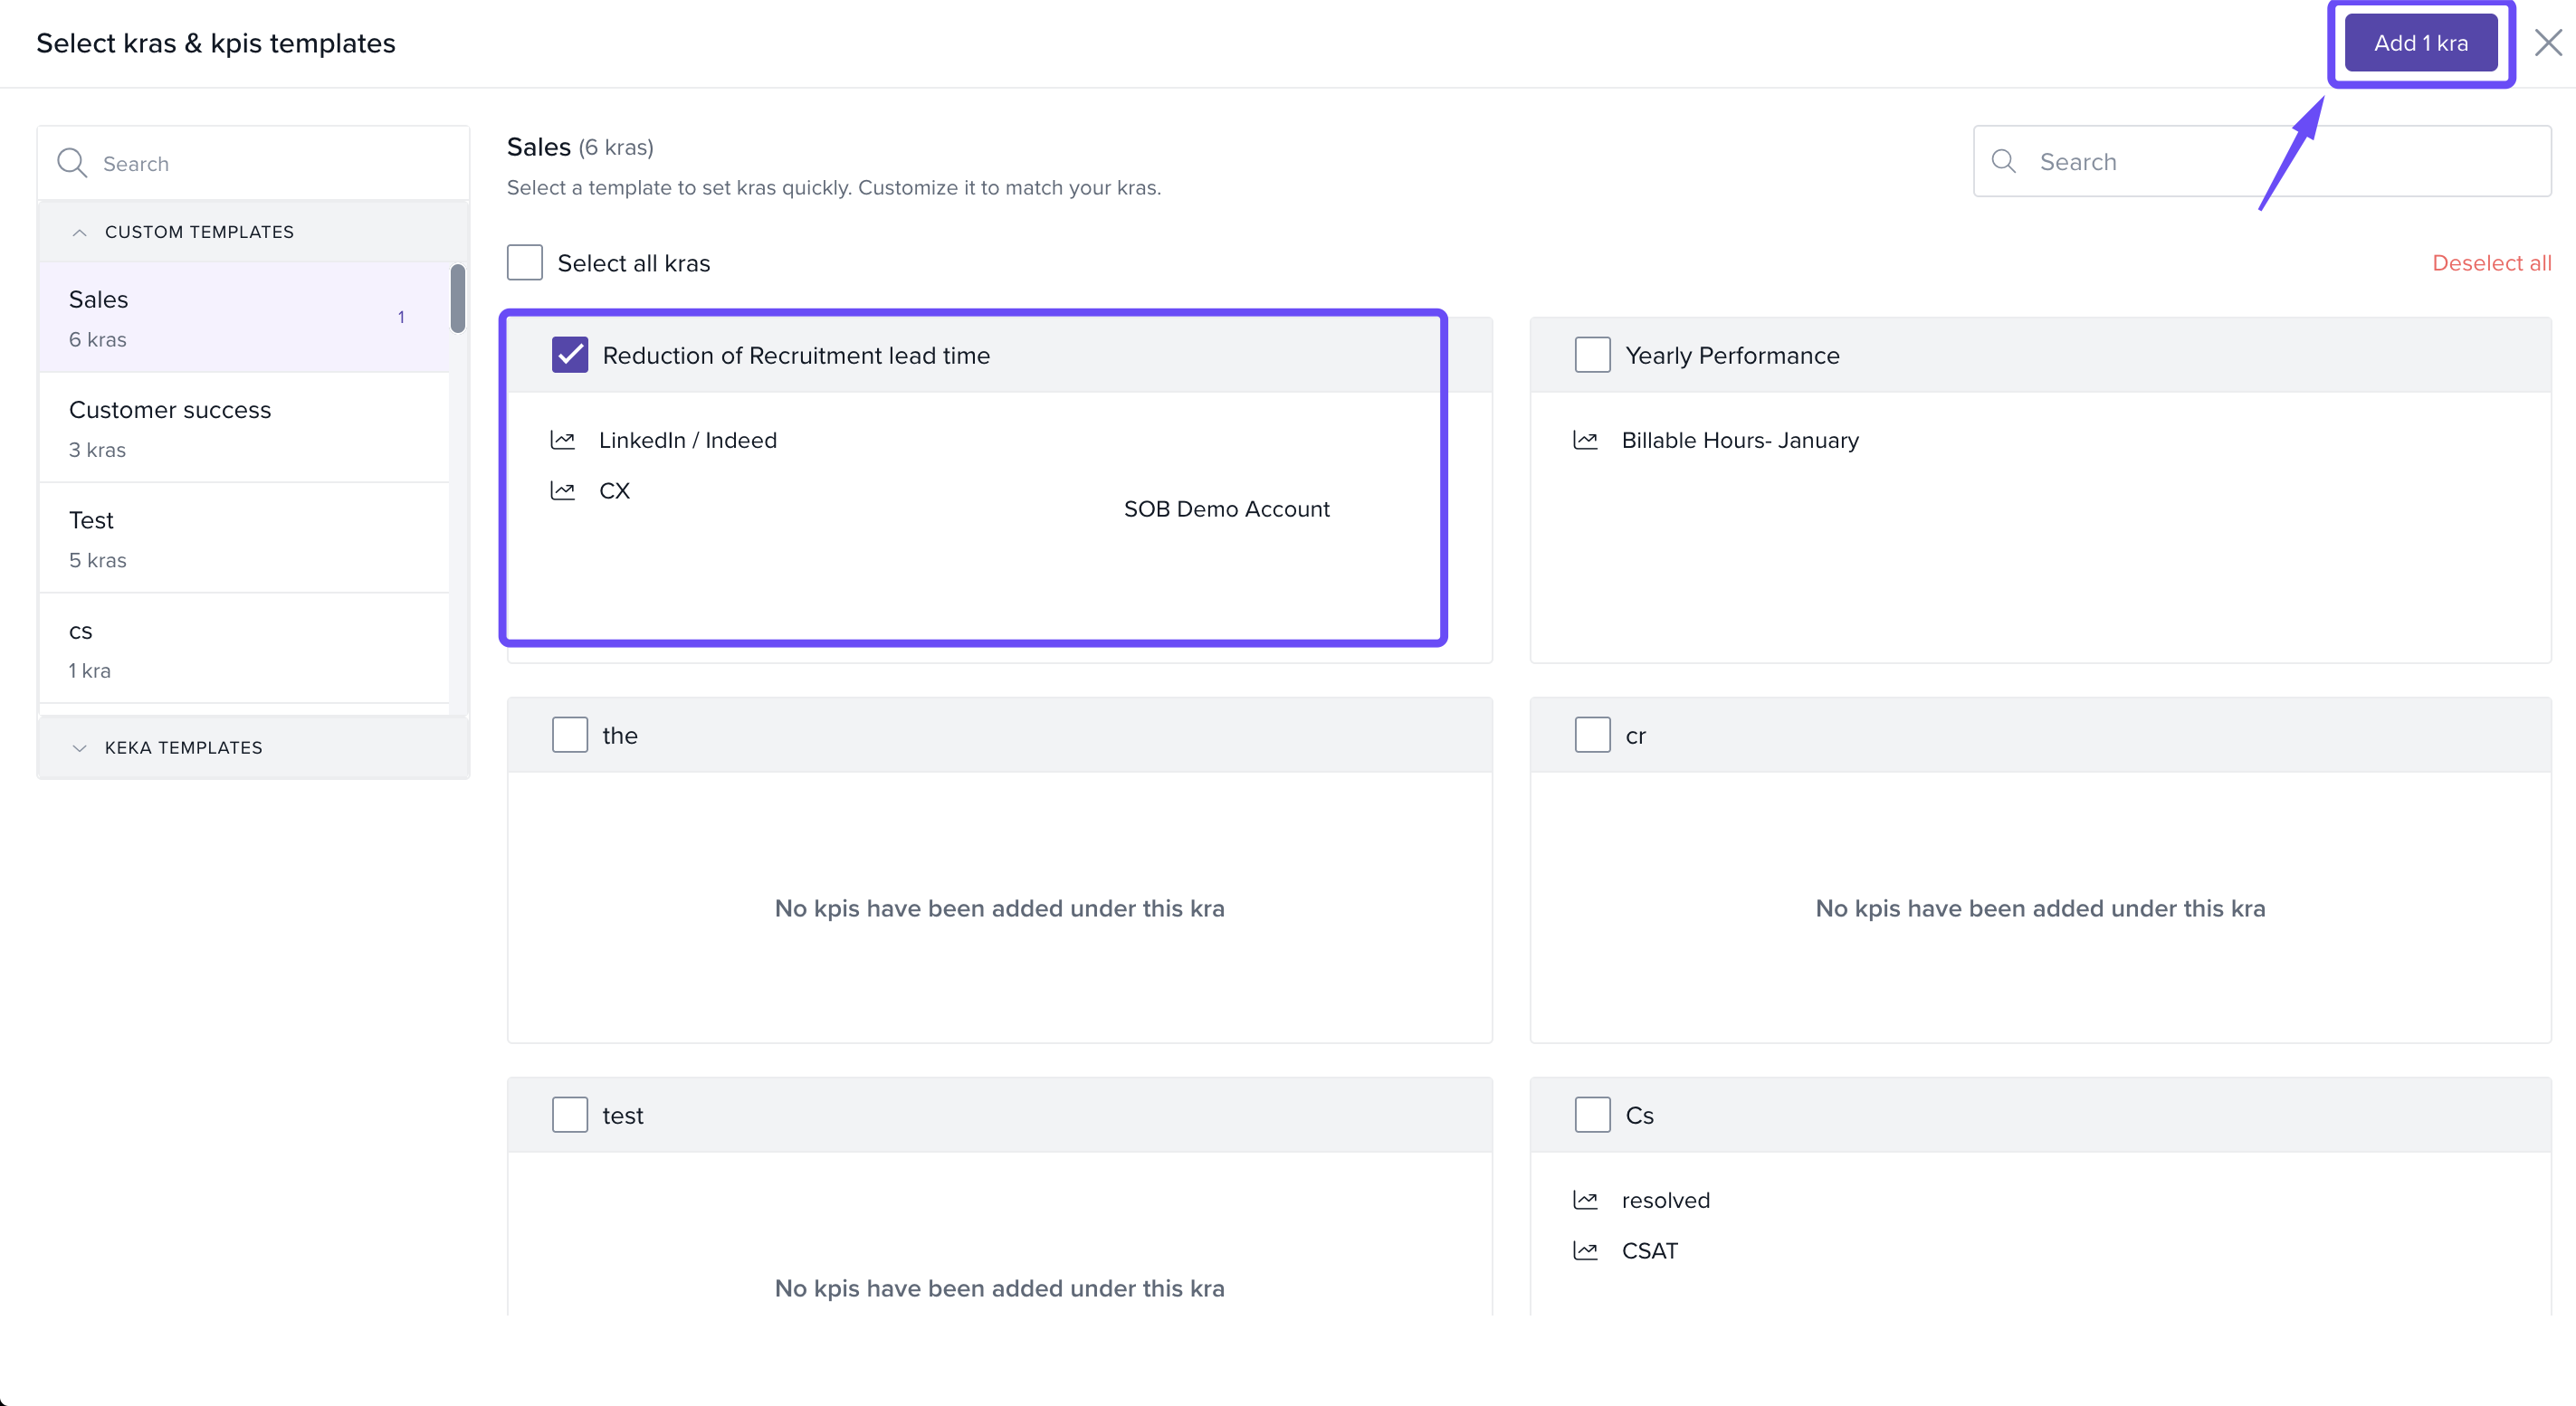Click the CX kpi chart icon

click(x=563, y=490)
